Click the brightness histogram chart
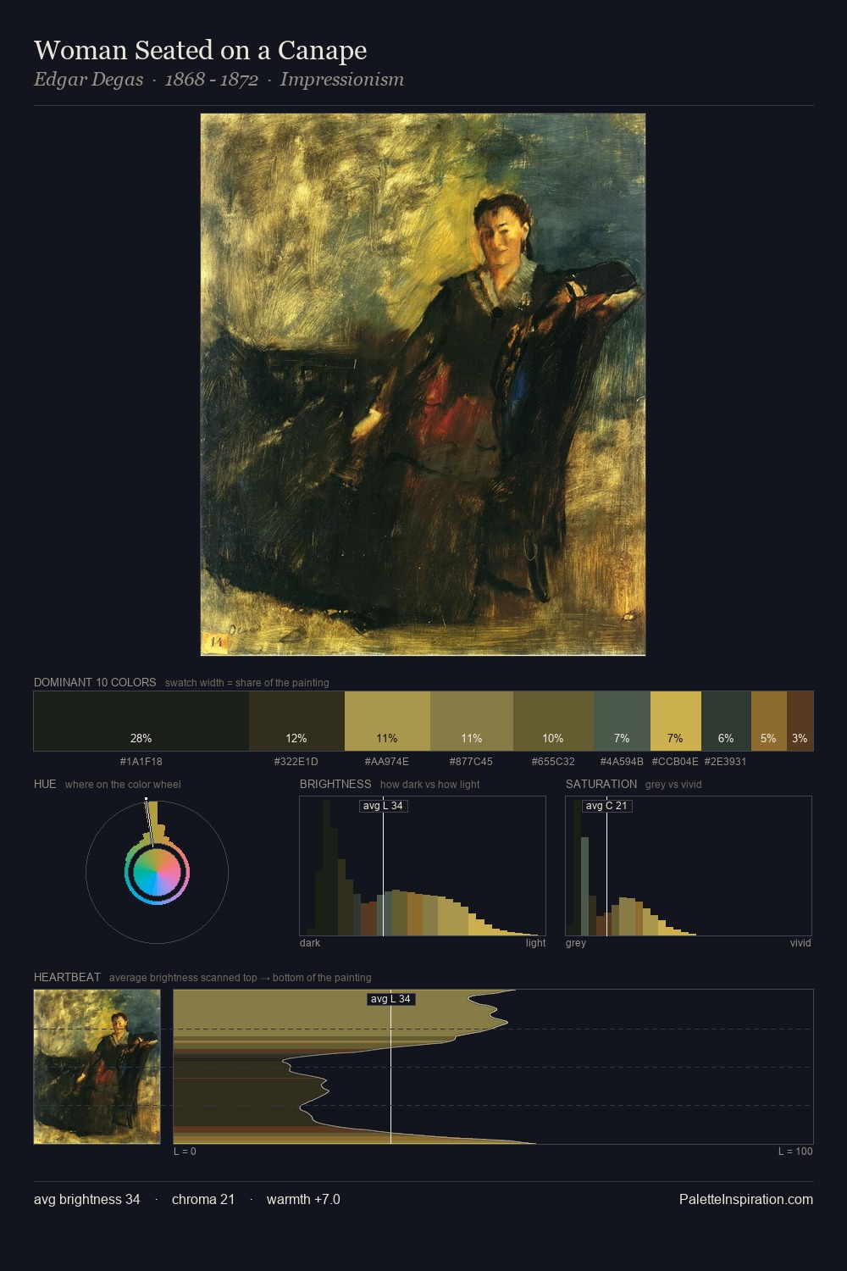Viewport: 847px width, 1271px height. [x=423, y=866]
